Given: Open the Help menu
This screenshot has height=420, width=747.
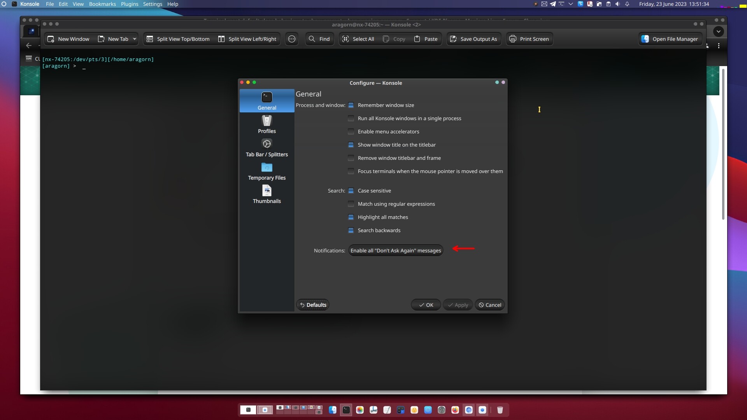Looking at the screenshot, I should (173, 4).
